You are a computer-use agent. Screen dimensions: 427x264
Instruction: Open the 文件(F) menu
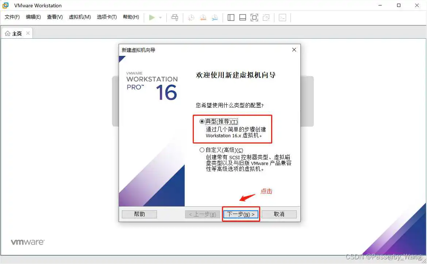pos(12,17)
